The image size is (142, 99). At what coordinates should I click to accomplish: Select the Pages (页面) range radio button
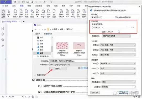pyautogui.click(x=93, y=27)
